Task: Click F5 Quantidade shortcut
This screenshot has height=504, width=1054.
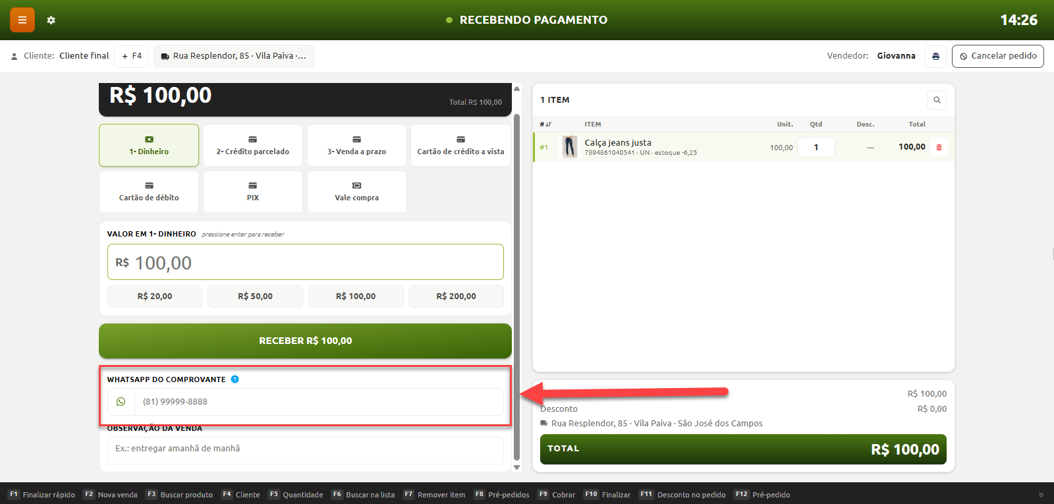Action: point(296,495)
